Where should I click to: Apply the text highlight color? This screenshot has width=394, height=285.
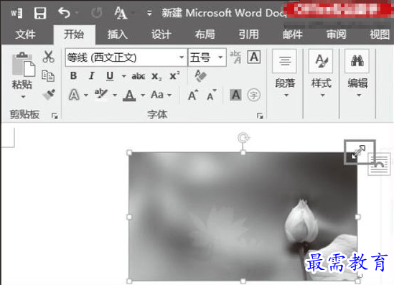click(101, 95)
